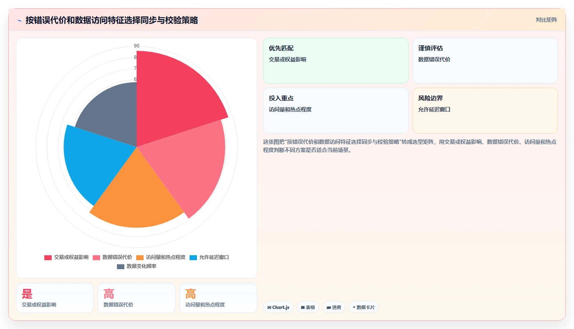Toggle 访问量和热点程度 legend color box

140,257
